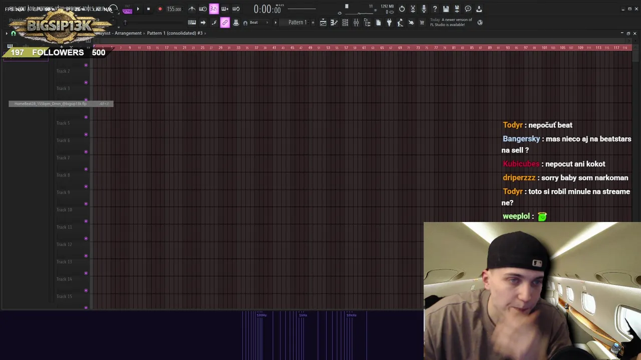This screenshot has width=641, height=360.
Task: Toggle typing keyboard to piano icon
Action: pos(192,22)
